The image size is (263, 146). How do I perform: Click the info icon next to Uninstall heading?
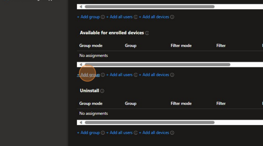pyautogui.click(x=102, y=91)
